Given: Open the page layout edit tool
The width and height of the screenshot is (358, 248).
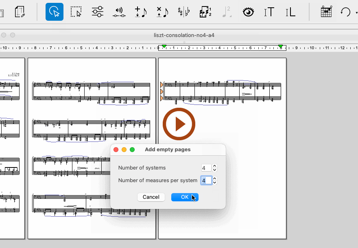Looking at the screenshot, I should (x=20, y=12).
